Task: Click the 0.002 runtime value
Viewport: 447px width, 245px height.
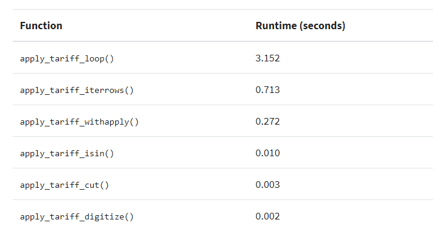Action: click(x=267, y=216)
